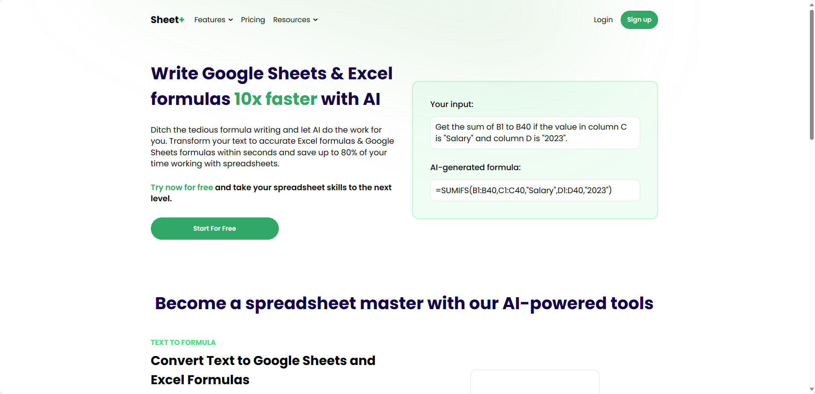Click the Try now for free link
Screen dimensions: 815x394
coord(182,187)
